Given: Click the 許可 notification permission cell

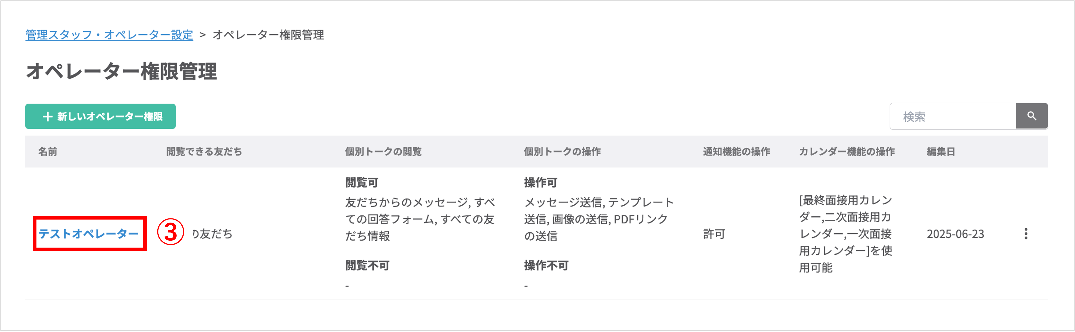Looking at the screenshot, I should click(714, 234).
